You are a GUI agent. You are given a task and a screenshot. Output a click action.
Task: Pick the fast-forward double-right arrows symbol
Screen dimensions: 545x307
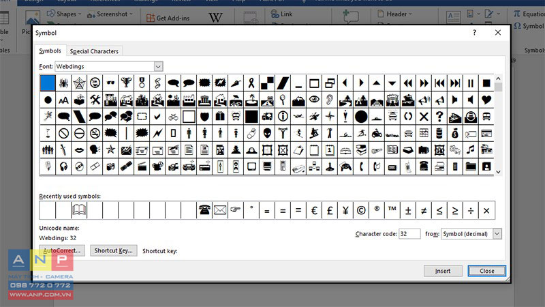click(424, 83)
